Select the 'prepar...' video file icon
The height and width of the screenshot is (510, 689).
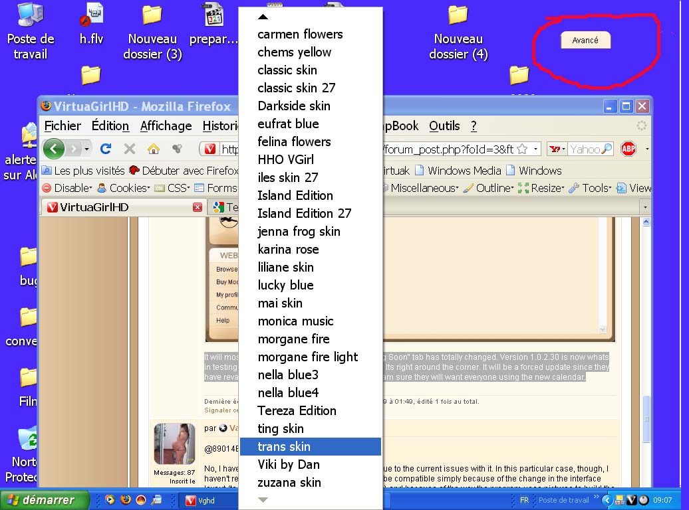[x=214, y=24]
